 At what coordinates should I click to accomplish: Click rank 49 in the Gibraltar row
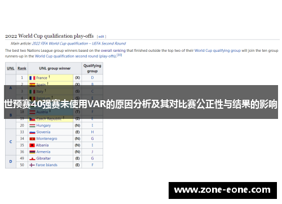[22, 158]
